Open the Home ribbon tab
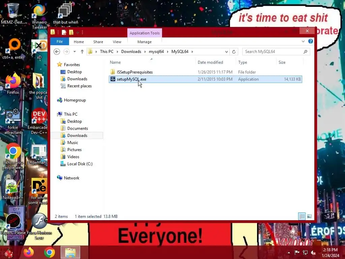 pos(79,41)
